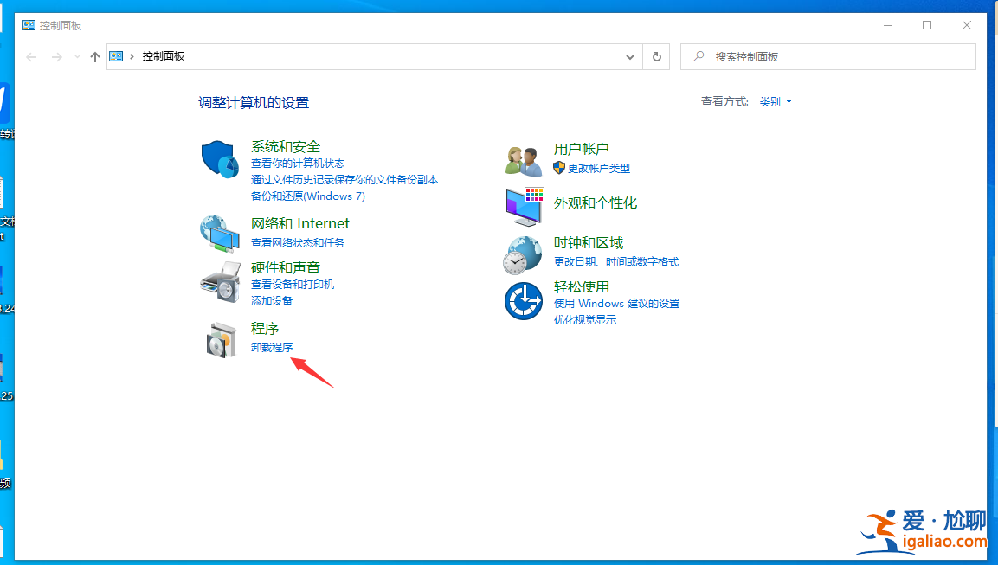Click the Control Panel icon in the breadcrumb
Image resolution: width=998 pixels, height=565 pixels.
[x=116, y=56]
